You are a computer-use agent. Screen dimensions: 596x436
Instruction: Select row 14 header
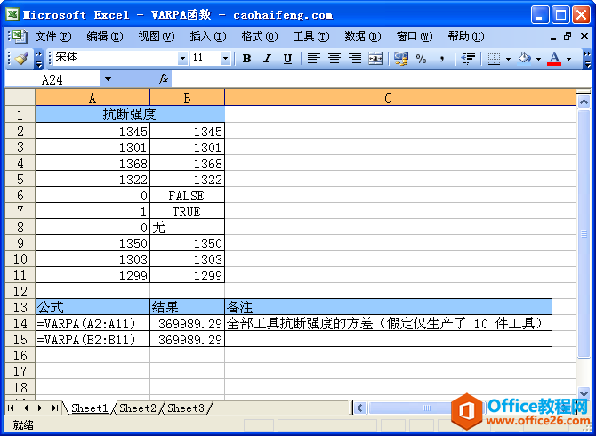(20, 323)
